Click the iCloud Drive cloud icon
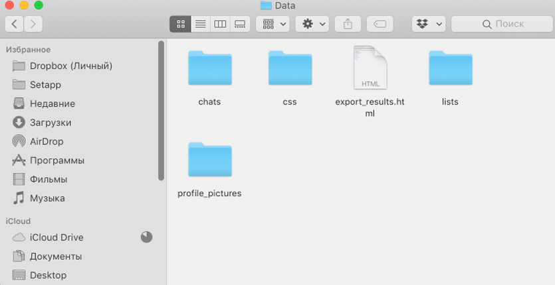The image size is (555, 285). 19,237
